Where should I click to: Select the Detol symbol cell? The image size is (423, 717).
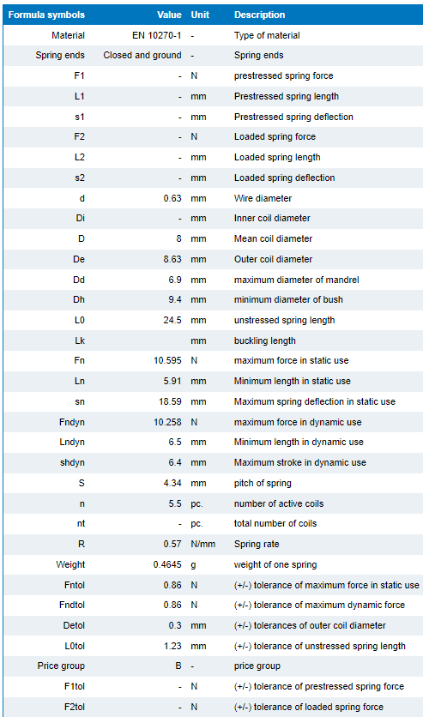(74, 625)
